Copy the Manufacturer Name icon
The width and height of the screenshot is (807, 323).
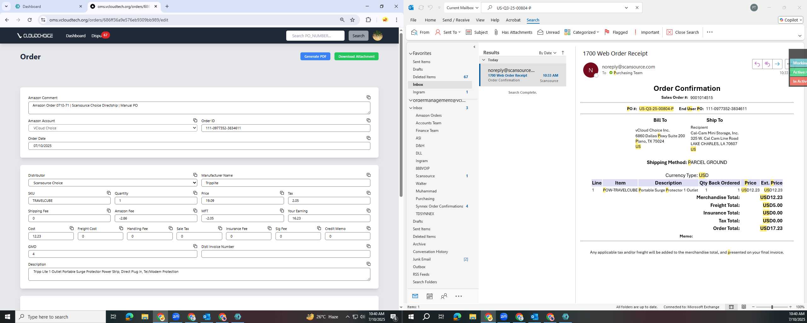coord(369,175)
